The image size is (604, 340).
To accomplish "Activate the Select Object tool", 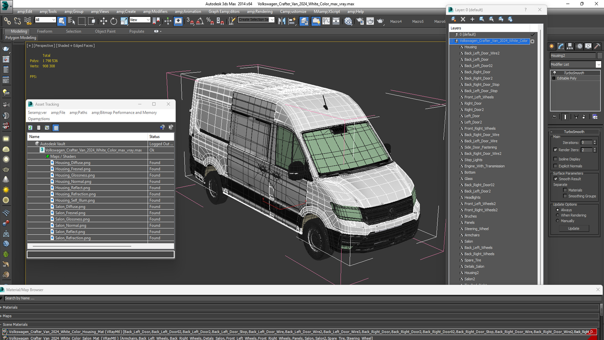I will 61,21.
